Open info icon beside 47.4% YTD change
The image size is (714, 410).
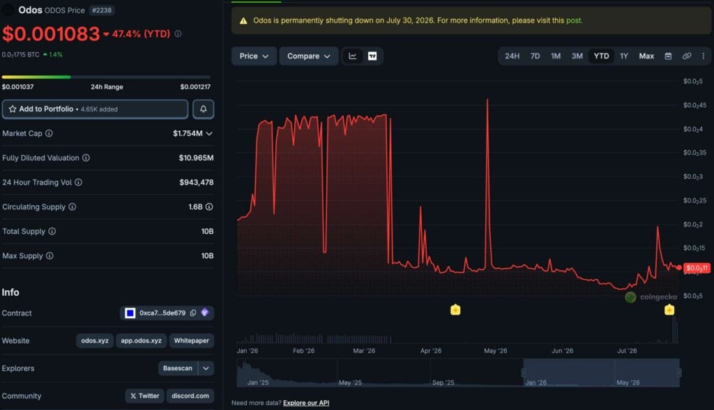click(178, 33)
